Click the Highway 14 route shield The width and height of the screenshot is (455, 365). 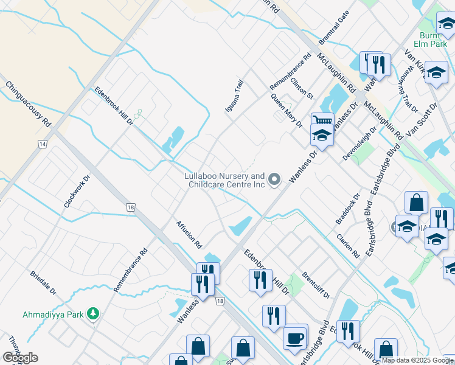click(42, 144)
